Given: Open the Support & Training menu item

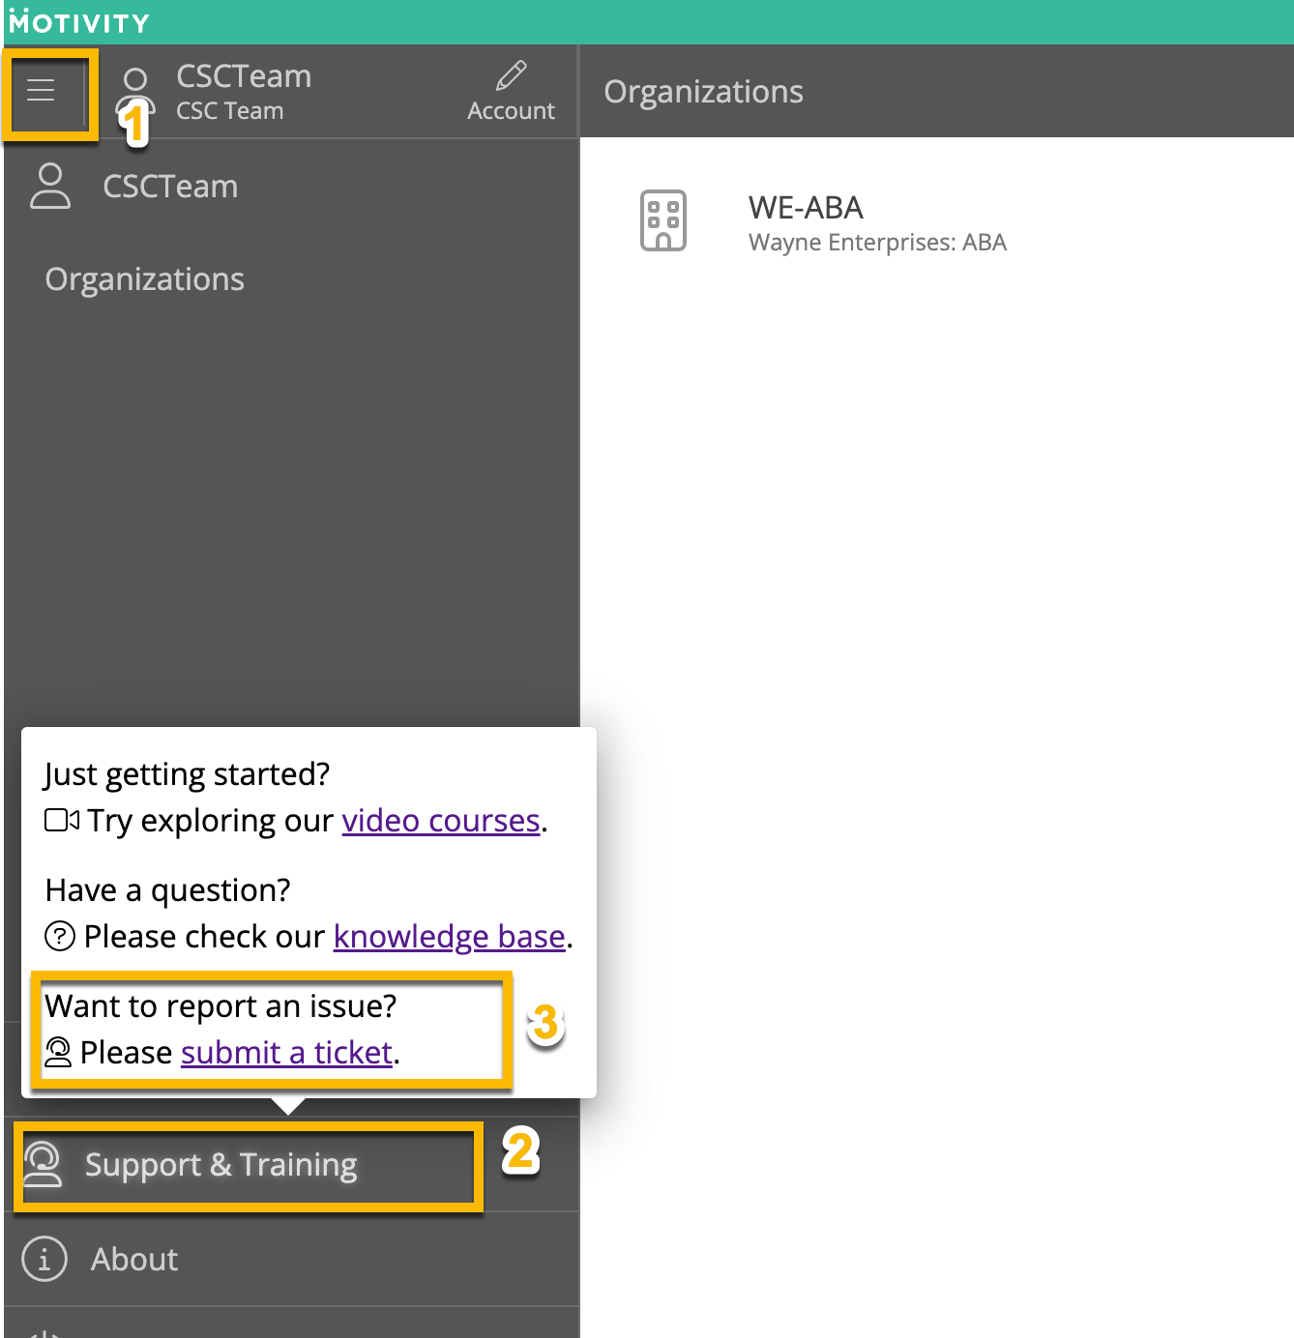Looking at the screenshot, I should click(x=221, y=1165).
